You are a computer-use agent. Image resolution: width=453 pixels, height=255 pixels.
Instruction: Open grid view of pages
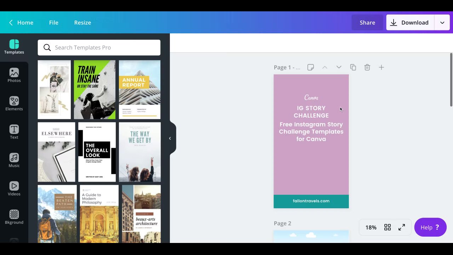(x=388, y=227)
